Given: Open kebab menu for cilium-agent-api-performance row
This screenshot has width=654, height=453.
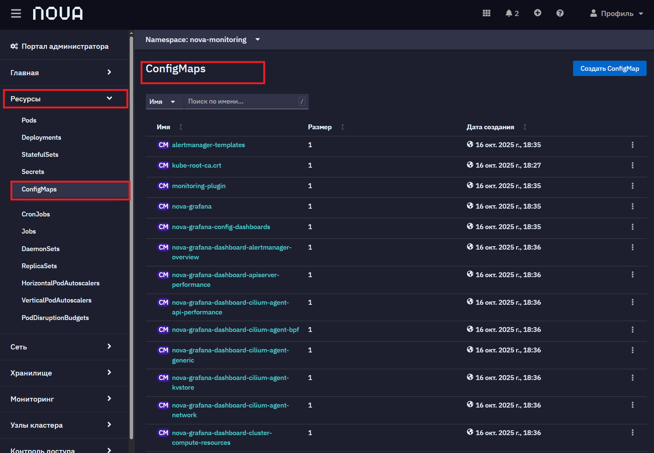Looking at the screenshot, I should 632,302.
